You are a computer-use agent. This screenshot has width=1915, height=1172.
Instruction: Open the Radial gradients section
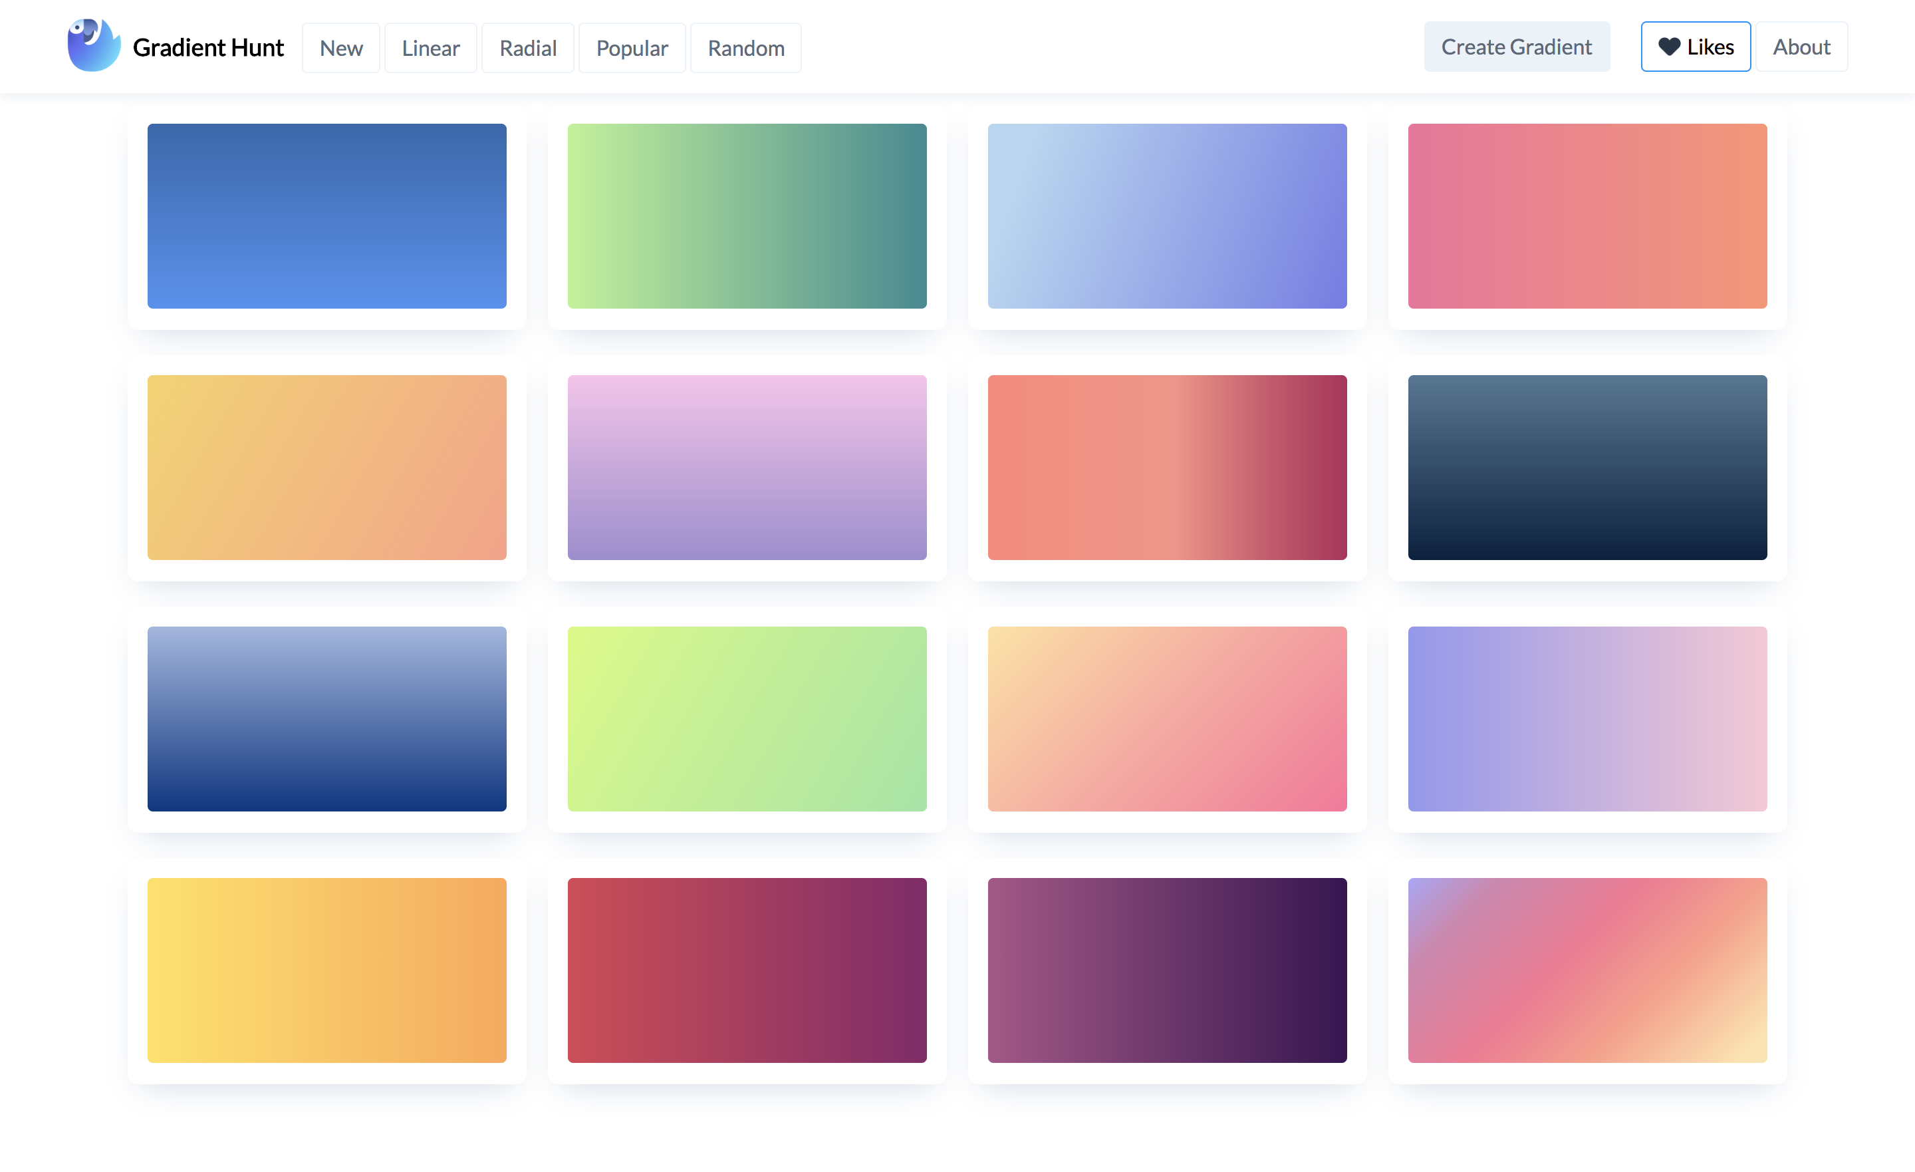[x=528, y=48]
